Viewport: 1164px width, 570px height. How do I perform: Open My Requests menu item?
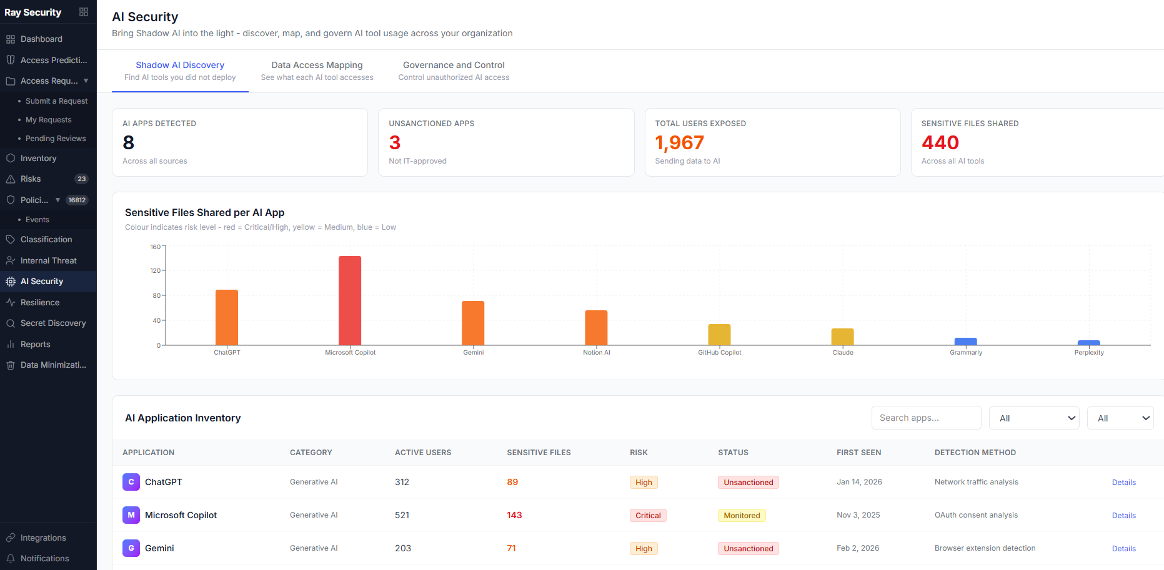(49, 120)
